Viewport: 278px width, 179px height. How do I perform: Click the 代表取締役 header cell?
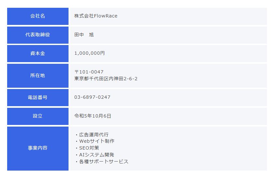(x=38, y=35)
